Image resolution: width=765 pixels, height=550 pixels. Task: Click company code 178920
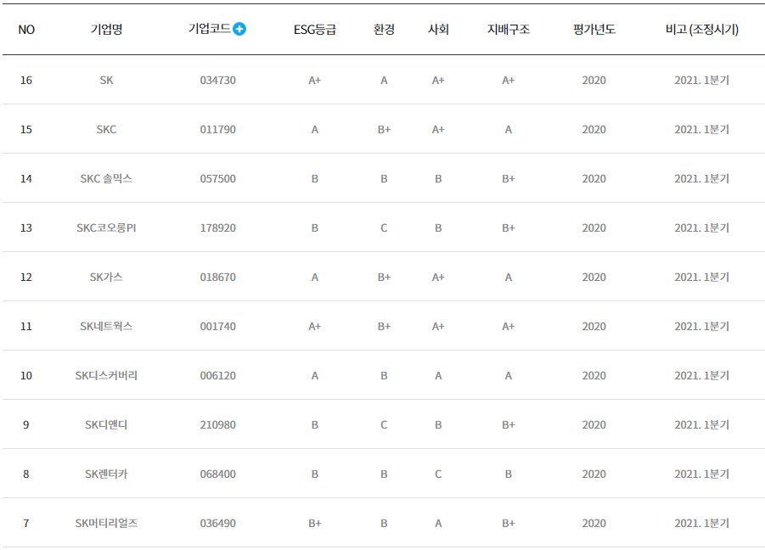click(x=217, y=227)
